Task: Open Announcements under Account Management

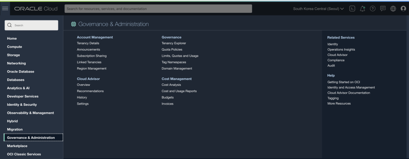Action: tap(88, 49)
